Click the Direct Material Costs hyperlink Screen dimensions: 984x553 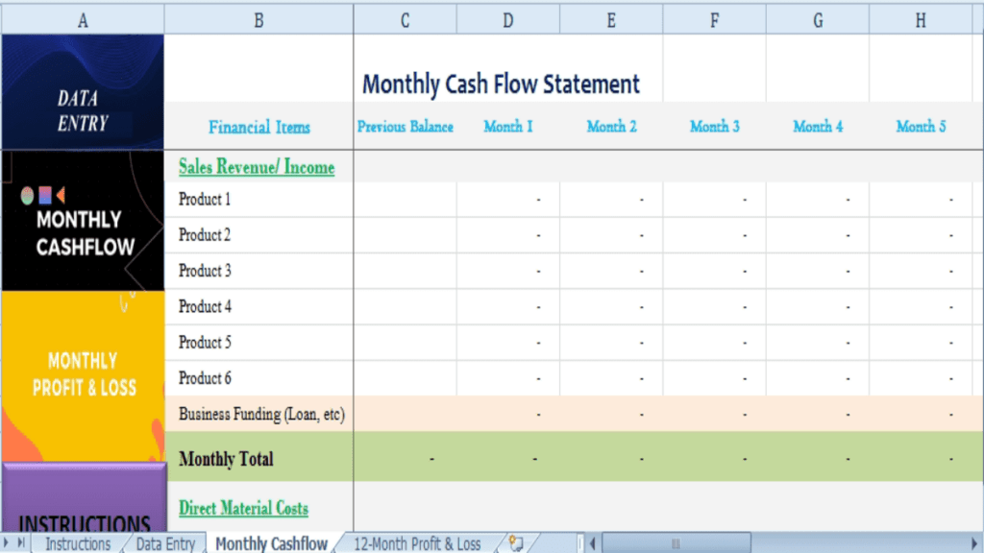pyautogui.click(x=243, y=508)
